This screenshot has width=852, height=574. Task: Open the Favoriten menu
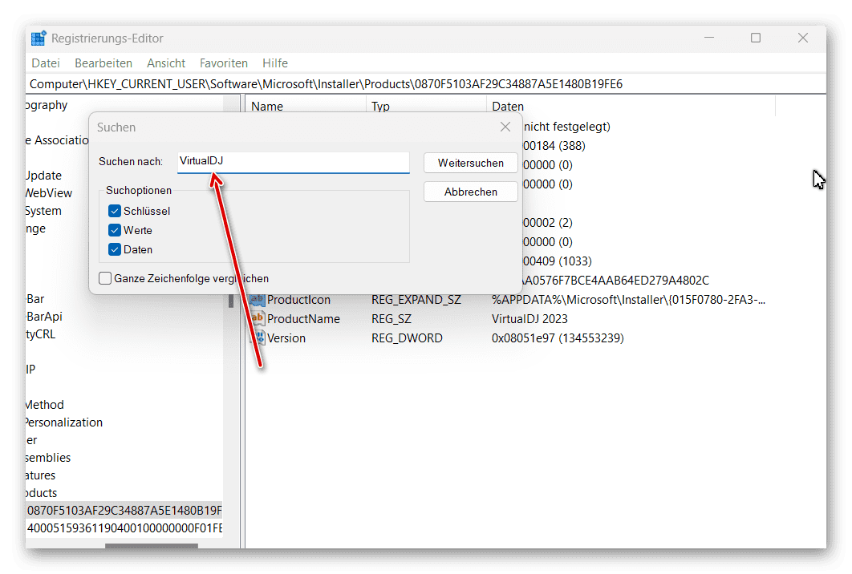click(x=223, y=63)
